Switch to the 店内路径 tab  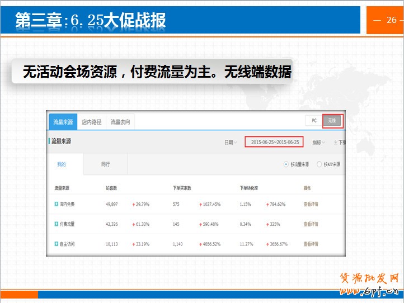point(91,122)
